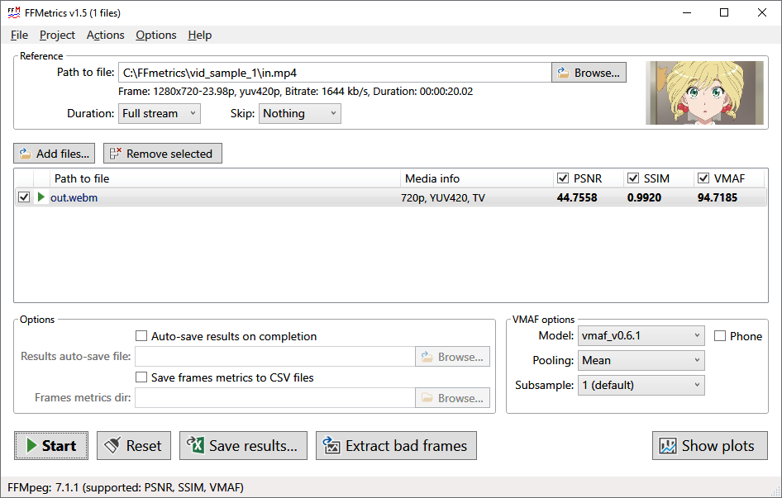This screenshot has height=498, width=782.
Task: Open the Actions menu
Action: coord(105,35)
